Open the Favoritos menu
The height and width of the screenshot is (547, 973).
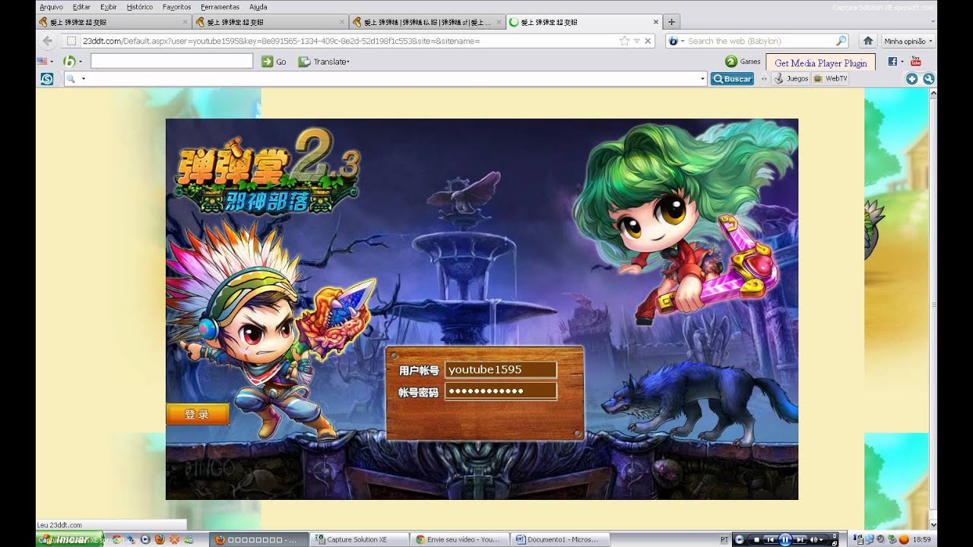click(176, 7)
